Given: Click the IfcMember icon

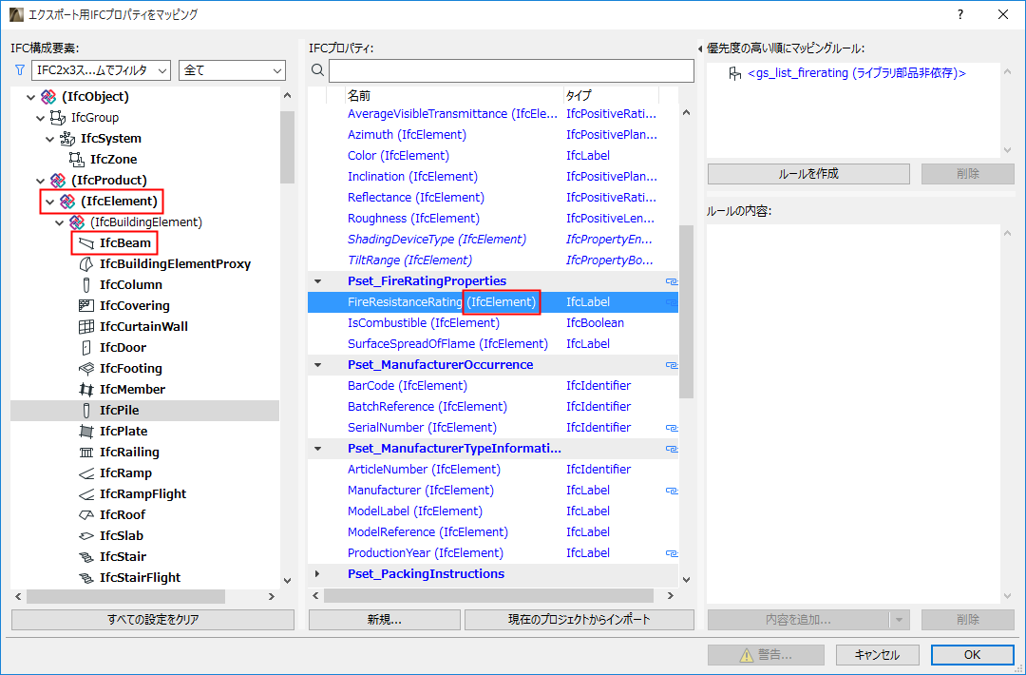Looking at the screenshot, I should pyautogui.click(x=85, y=390).
